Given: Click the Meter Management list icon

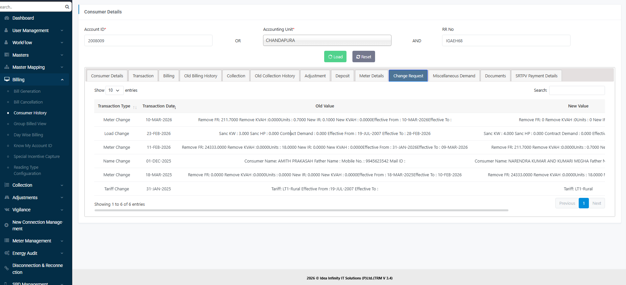Looking at the screenshot, I should click(7, 241).
